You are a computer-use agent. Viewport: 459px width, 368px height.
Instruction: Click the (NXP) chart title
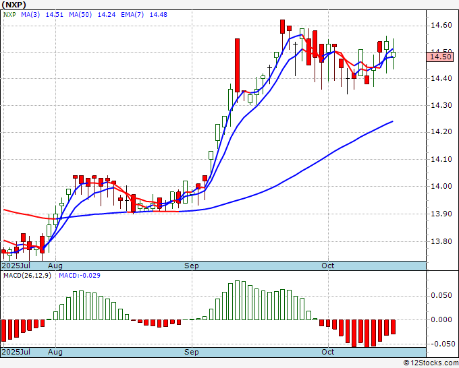coord(14,5)
